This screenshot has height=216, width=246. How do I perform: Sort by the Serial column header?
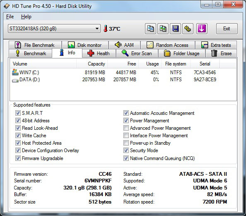tap(205, 64)
